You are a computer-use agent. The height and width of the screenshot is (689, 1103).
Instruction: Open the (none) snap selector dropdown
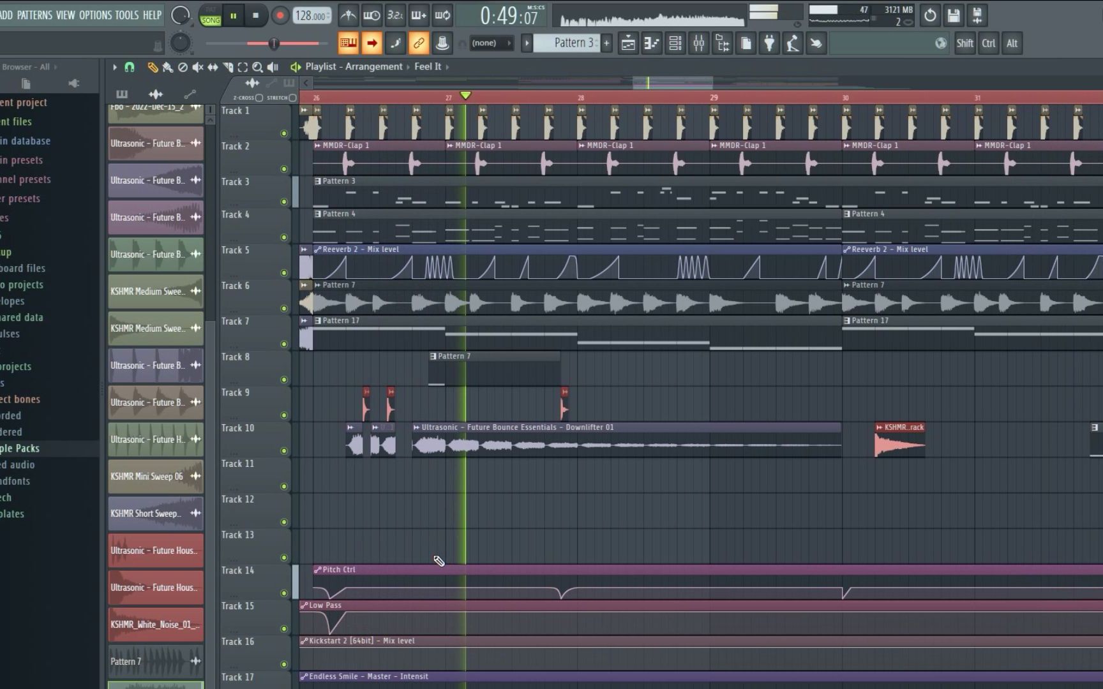tap(491, 43)
